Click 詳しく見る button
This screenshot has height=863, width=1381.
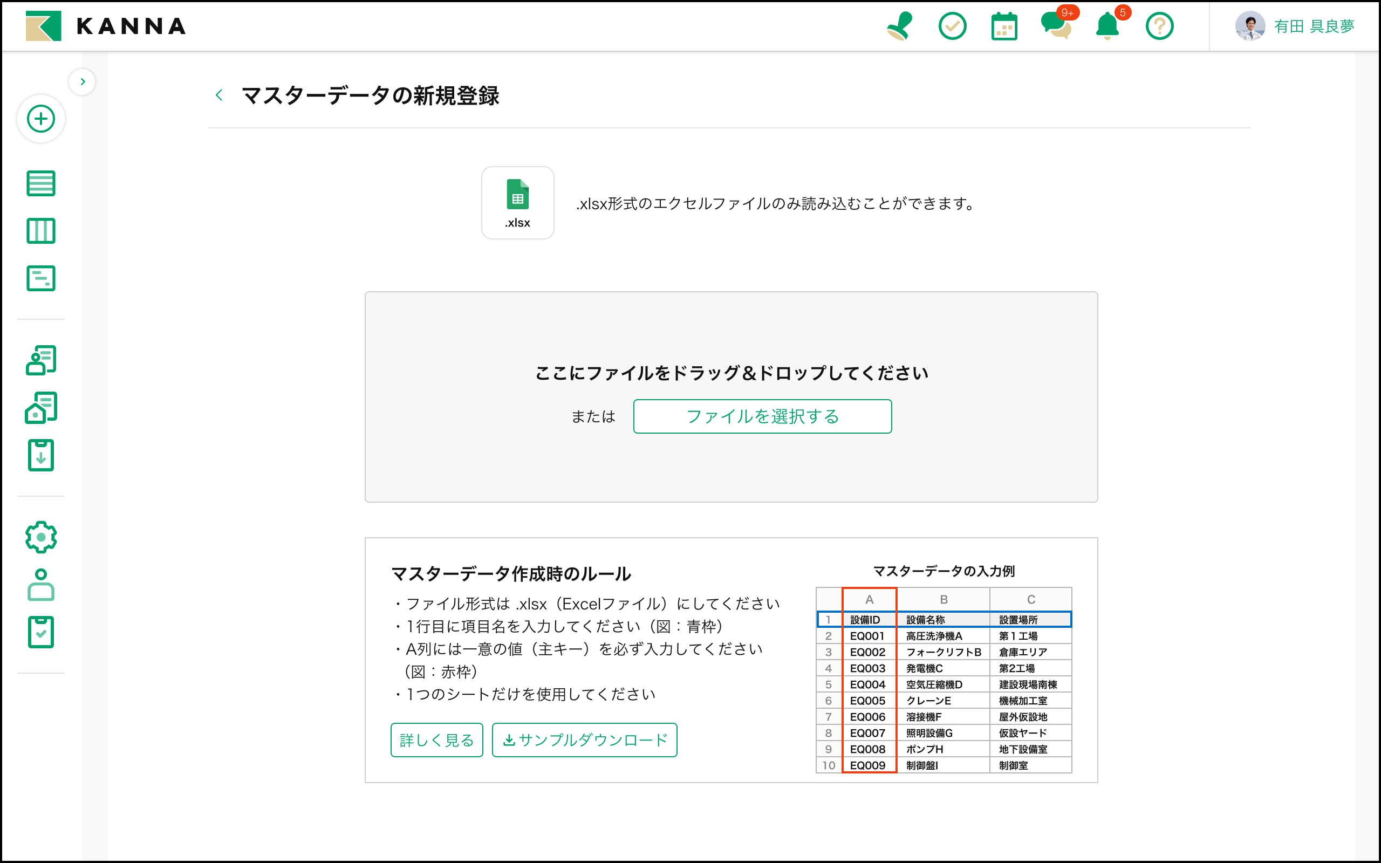coord(436,739)
